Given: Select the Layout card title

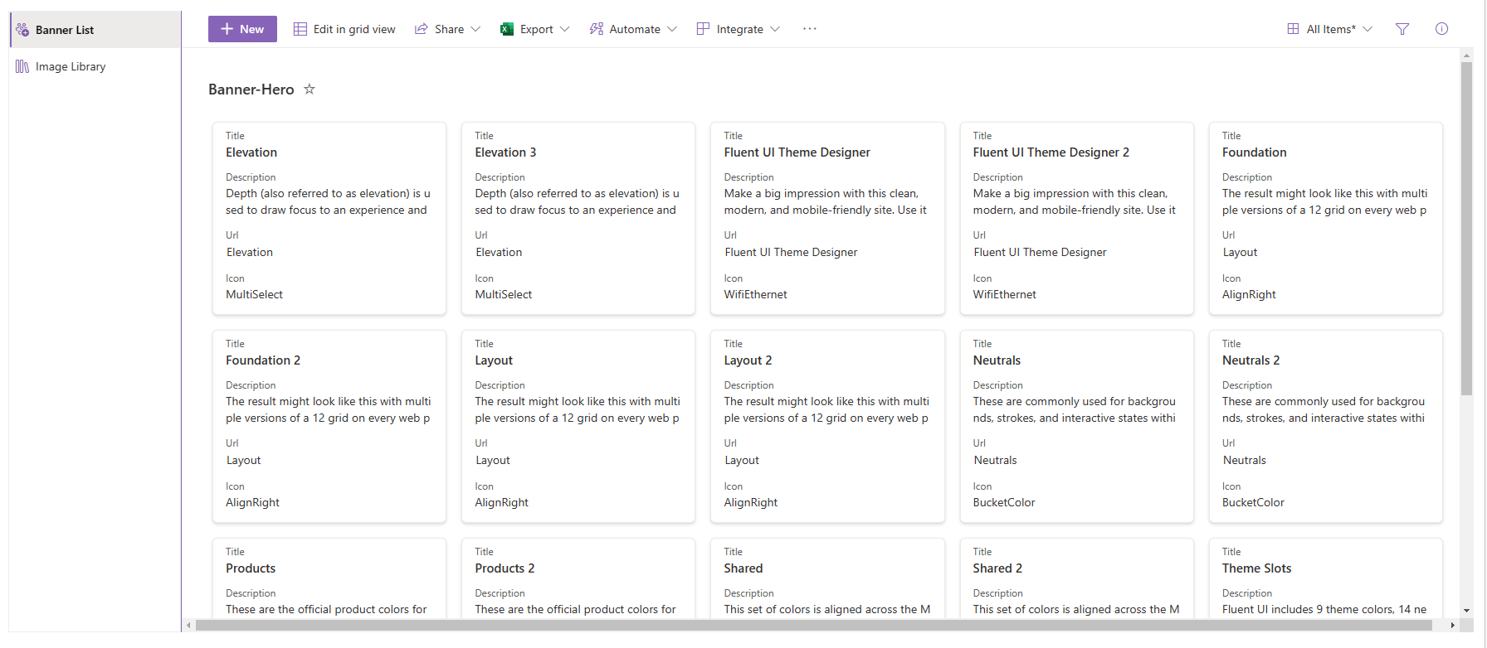Looking at the screenshot, I should coord(494,360).
